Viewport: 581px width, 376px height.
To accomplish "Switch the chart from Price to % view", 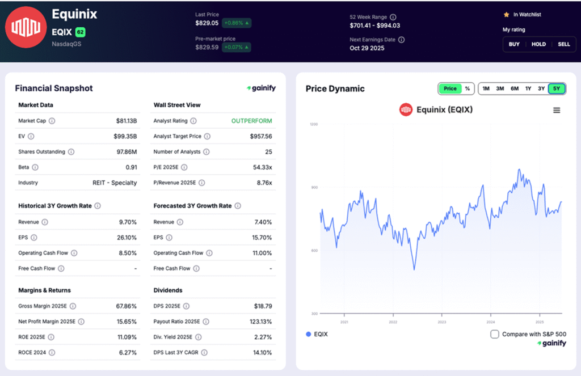I will point(467,89).
